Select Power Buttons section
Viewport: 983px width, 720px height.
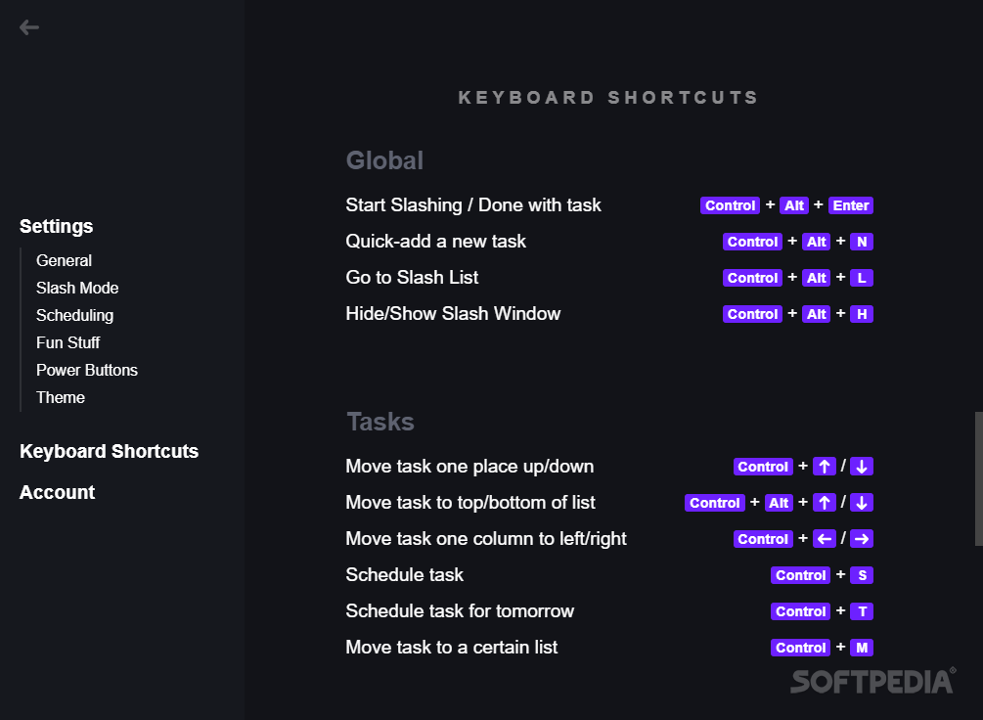pos(86,370)
